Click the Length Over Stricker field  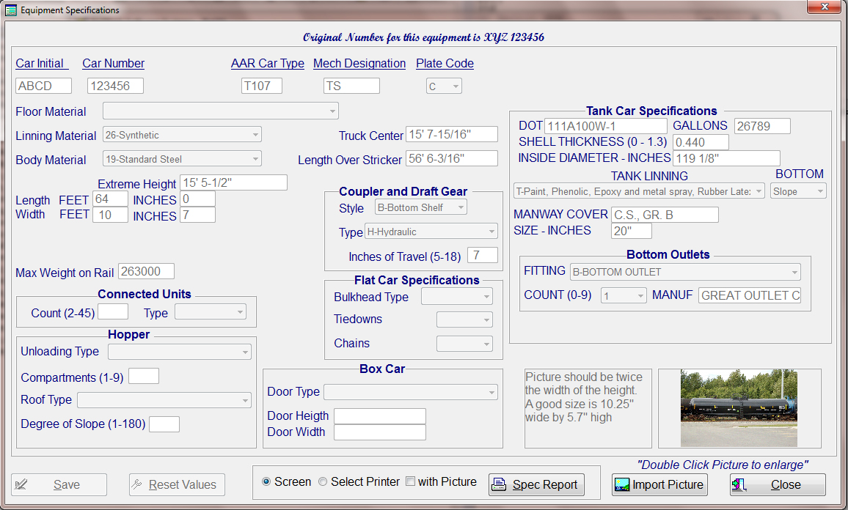pos(452,158)
